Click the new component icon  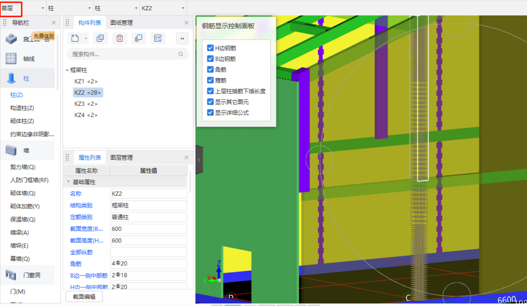pyautogui.click(x=75, y=38)
